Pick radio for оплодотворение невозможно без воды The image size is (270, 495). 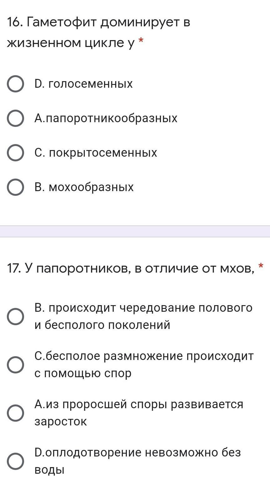(x=15, y=461)
